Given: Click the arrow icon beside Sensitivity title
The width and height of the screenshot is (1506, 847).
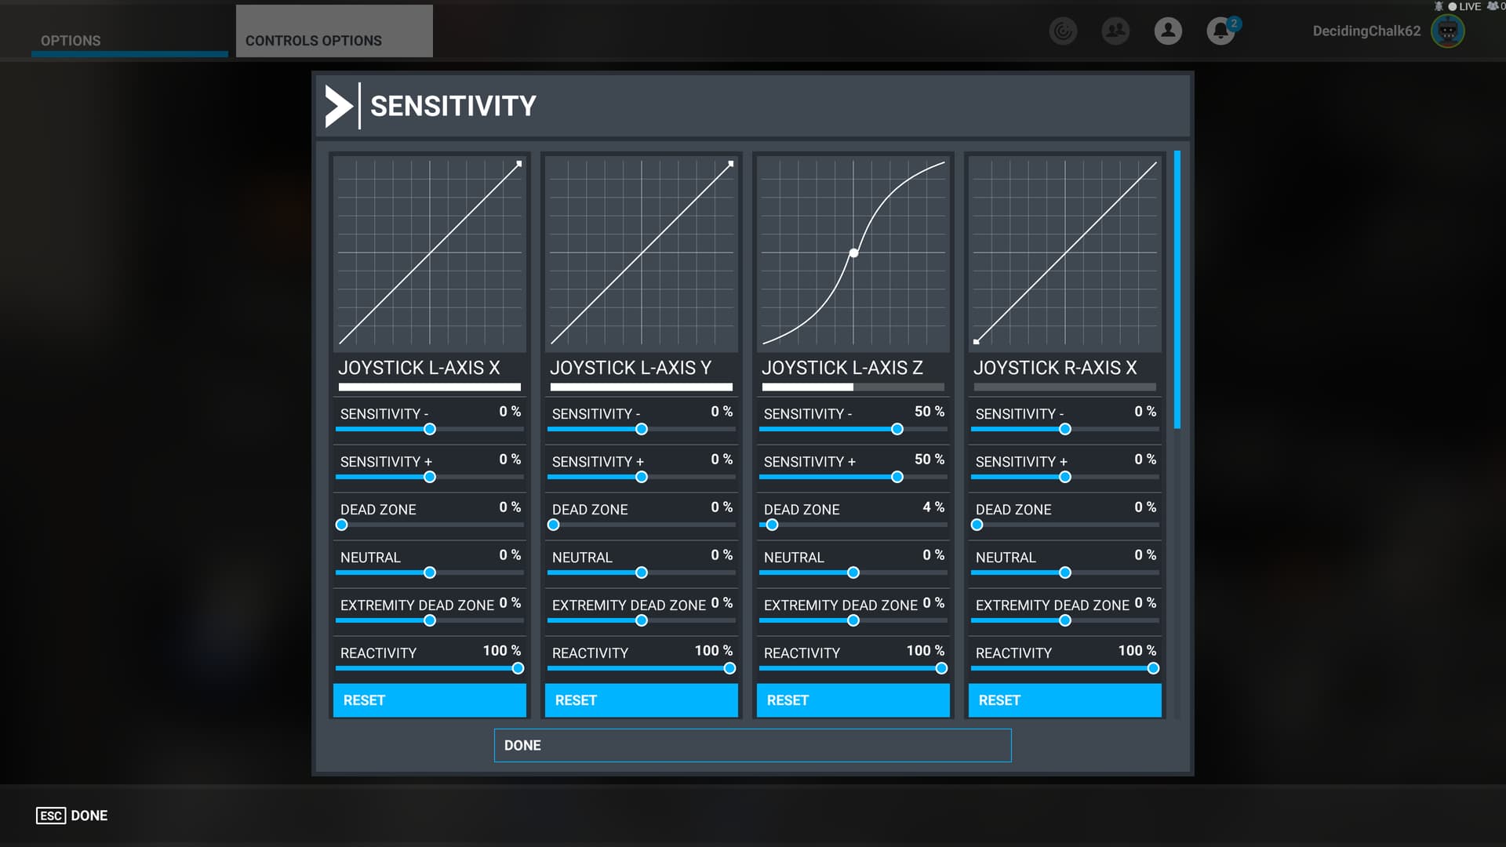Looking at the screenshot, I should point(339,106).
